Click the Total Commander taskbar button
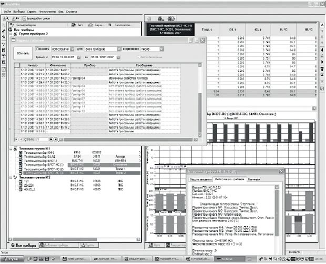The height and width of the screenshot is (264, 326). click(x=77, y=259)
